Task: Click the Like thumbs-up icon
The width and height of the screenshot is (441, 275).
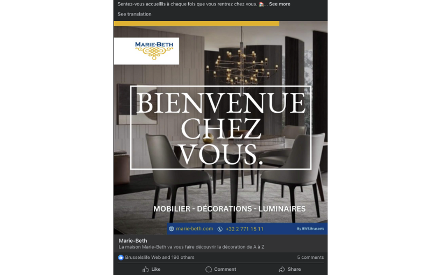Action: point(145,270)
